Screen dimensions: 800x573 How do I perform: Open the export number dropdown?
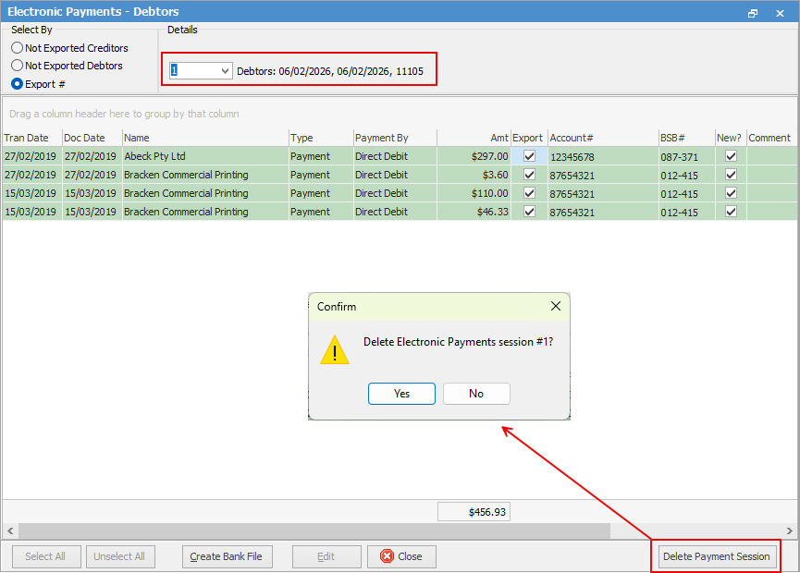coord(225,71)
